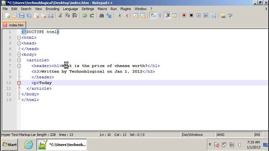
Task: Click the spell-check checkmark toolbar icon
Action: point(230,16)
